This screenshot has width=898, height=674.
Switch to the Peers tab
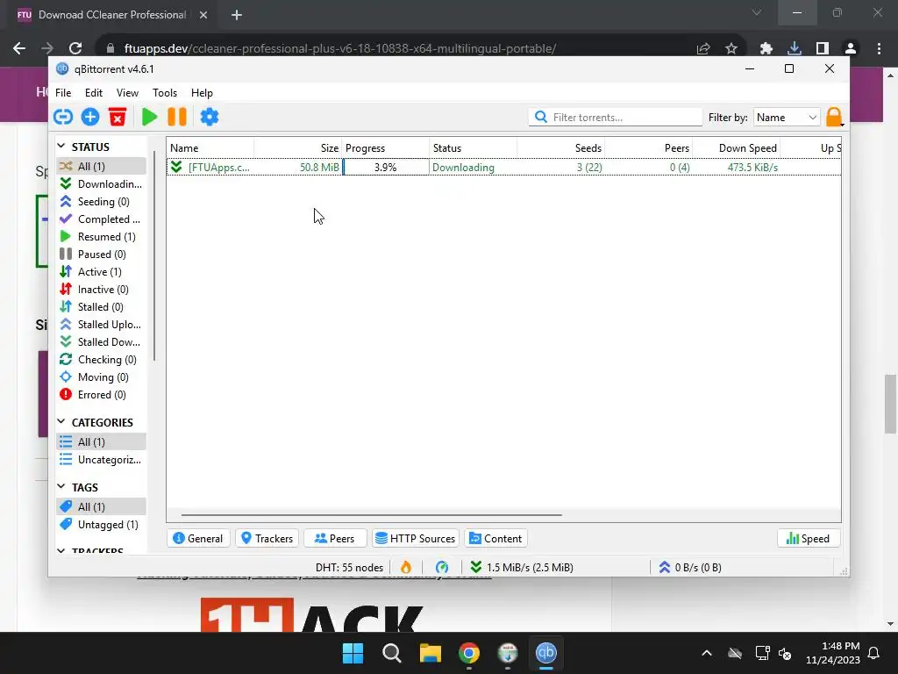tap(334, 539)
